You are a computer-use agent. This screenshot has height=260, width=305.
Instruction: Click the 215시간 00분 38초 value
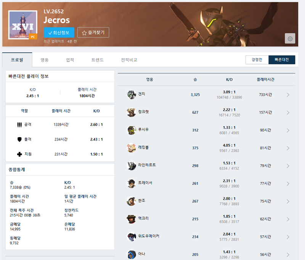[25, 215]
